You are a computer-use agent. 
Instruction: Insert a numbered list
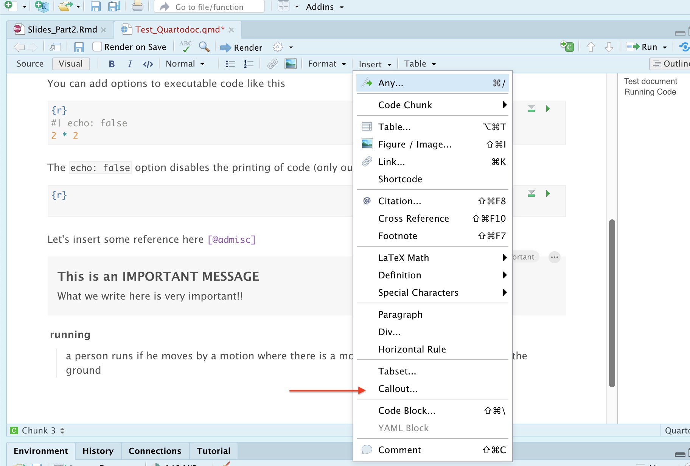pyautogui.click(x=249, y=64)
